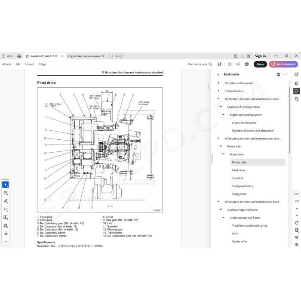
Task: Choose the Select arrow tool
Action: point(5,184)
